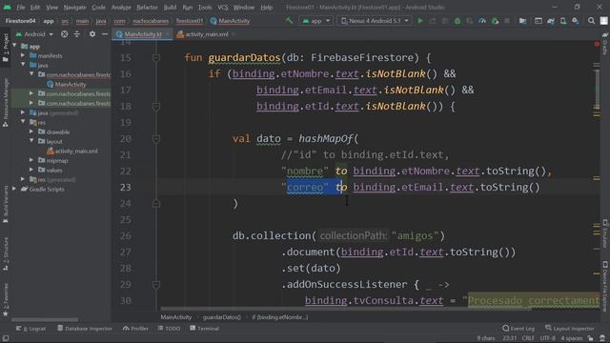Start debugging with the bug icon
This screenshot has width=610, height=343.
coord(457,21)
